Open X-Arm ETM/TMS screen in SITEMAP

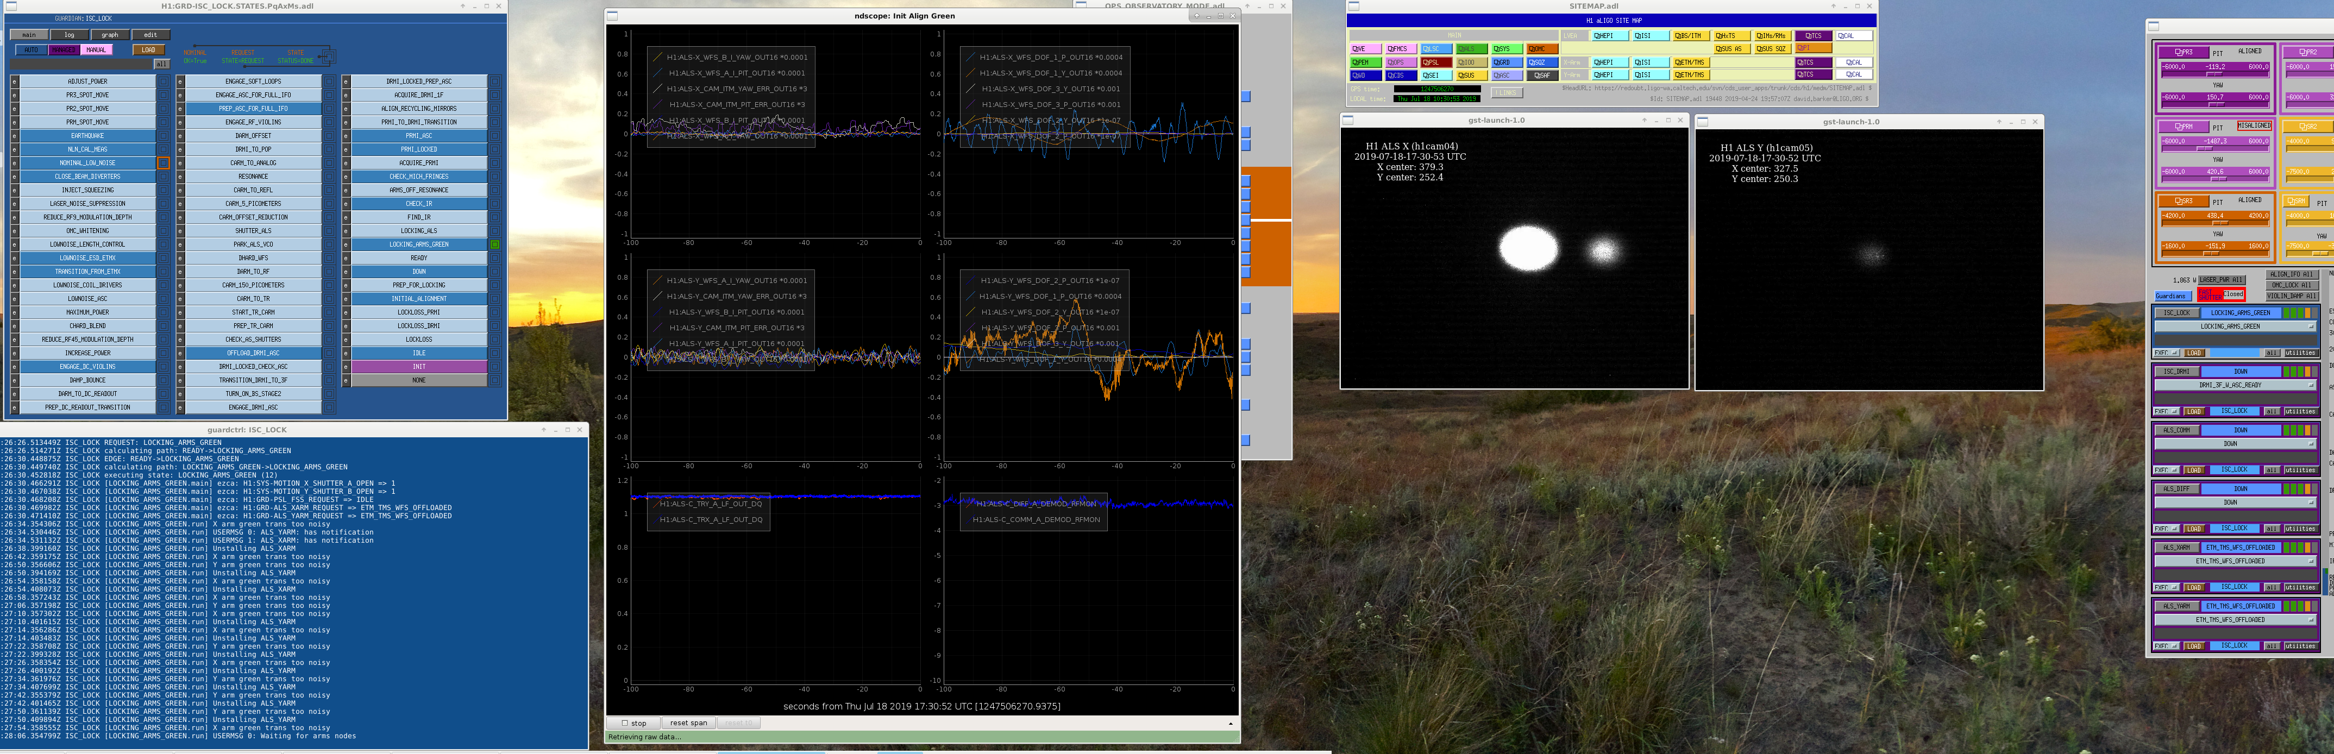coord(1691,62)
